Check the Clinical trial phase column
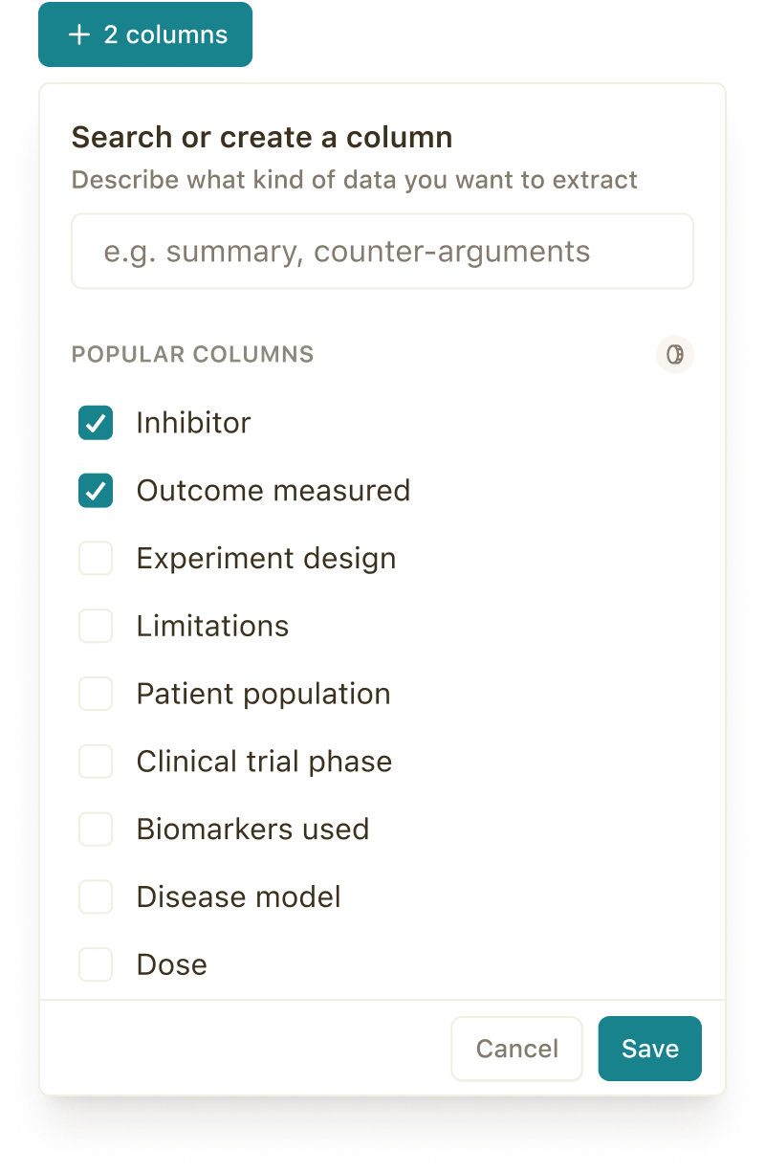 [96, 761]
